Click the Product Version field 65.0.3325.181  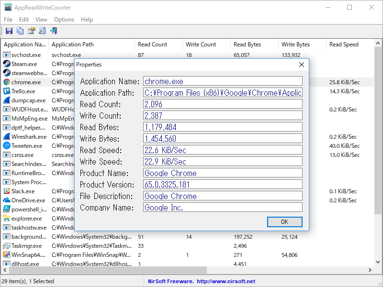[x=223, y=184]
